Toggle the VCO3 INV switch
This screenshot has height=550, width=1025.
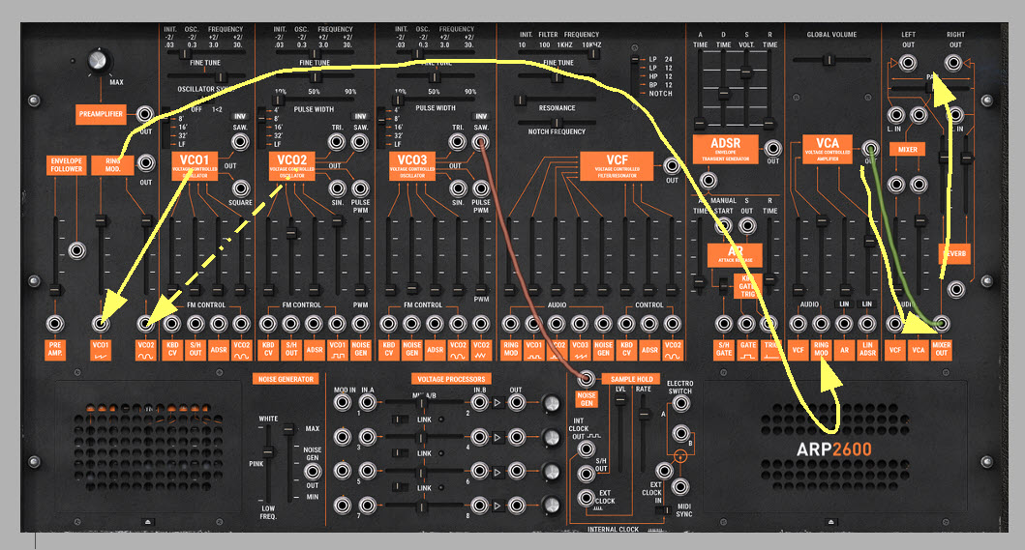pos(481,116)
